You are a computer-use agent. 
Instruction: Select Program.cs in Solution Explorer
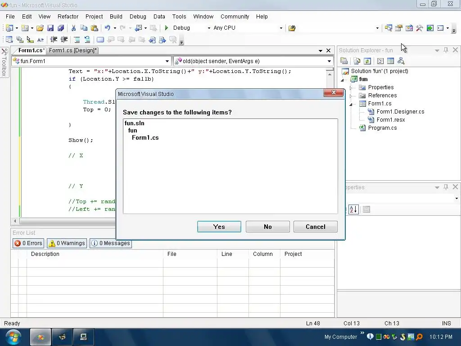tap(382, 127)
